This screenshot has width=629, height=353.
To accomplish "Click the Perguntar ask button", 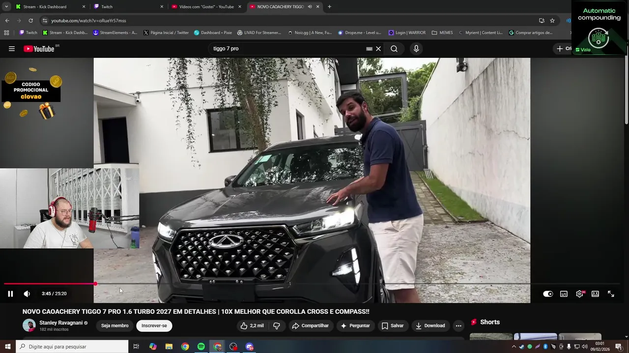I will click(x=355, y=326).
